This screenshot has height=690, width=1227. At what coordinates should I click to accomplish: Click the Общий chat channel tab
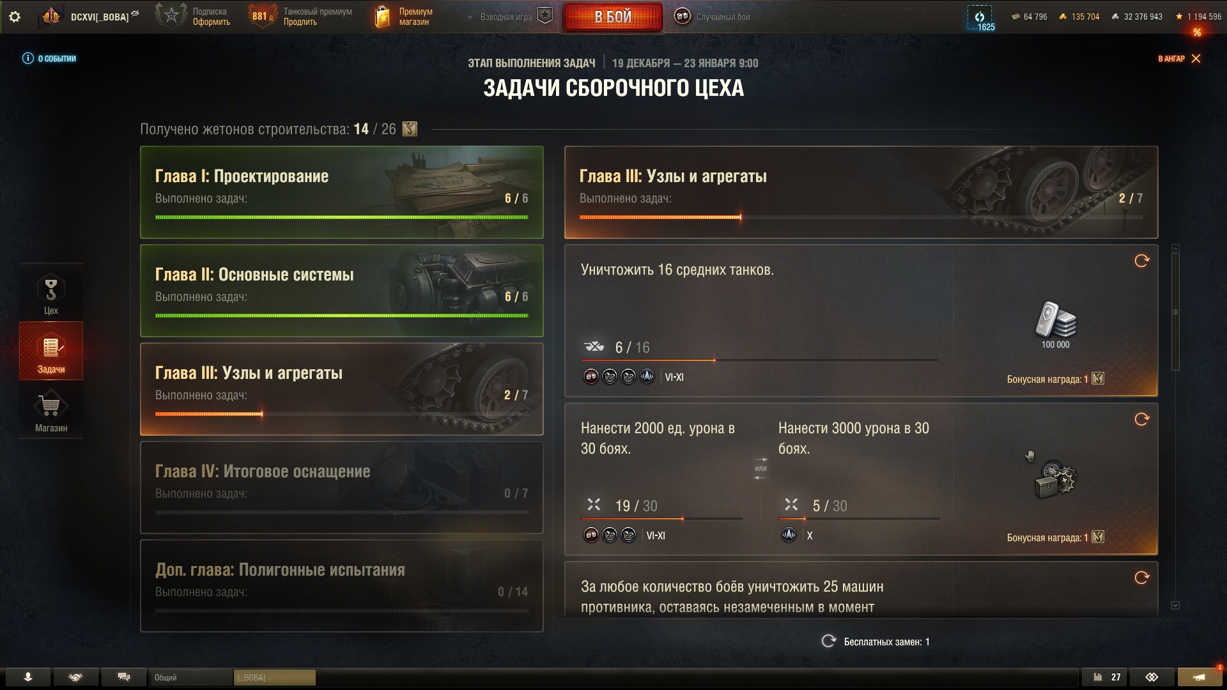191,677
